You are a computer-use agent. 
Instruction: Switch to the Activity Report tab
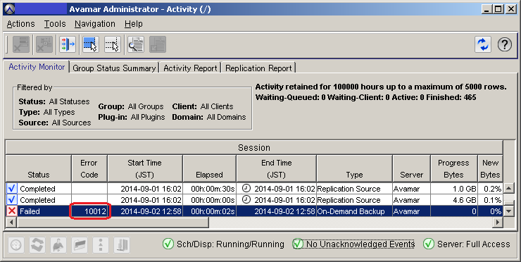coord(190,68)
